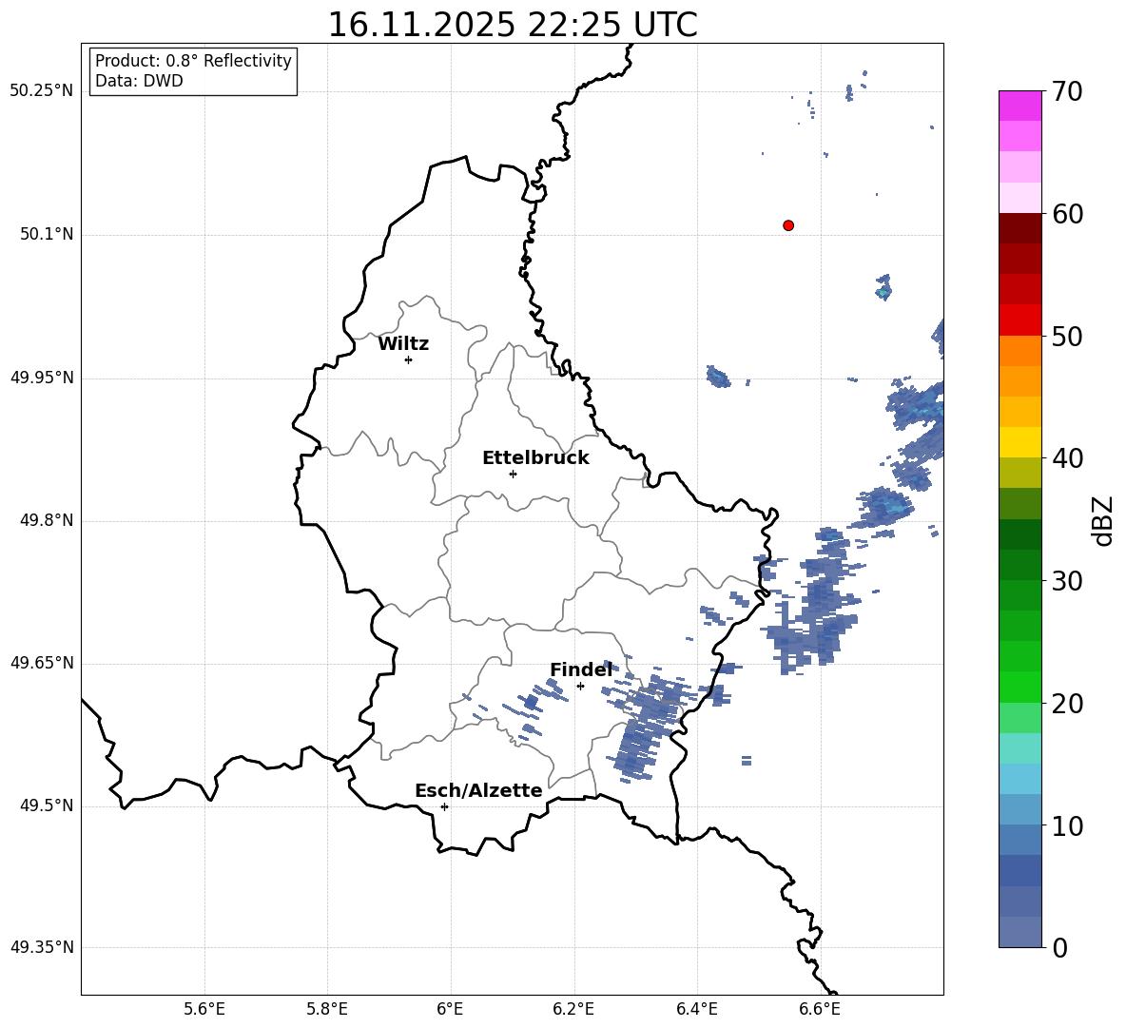Image resolution: width=1126 pixels, height=1028 pixels.
Task: Click the 6.2°E longitude label
Action: (573, 1009)
